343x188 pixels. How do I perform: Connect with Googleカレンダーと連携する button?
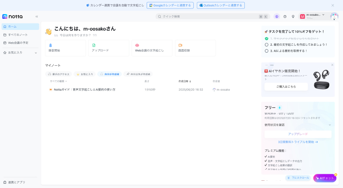click(170, 6)
